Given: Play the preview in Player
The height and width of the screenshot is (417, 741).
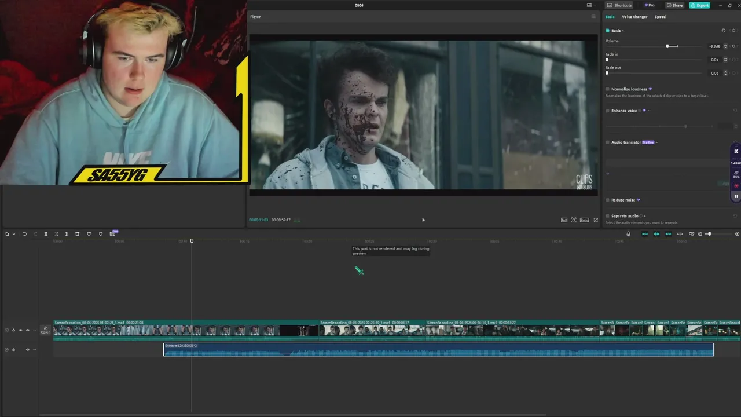Looking at the screenshot, I should click(x=423, y=220).
